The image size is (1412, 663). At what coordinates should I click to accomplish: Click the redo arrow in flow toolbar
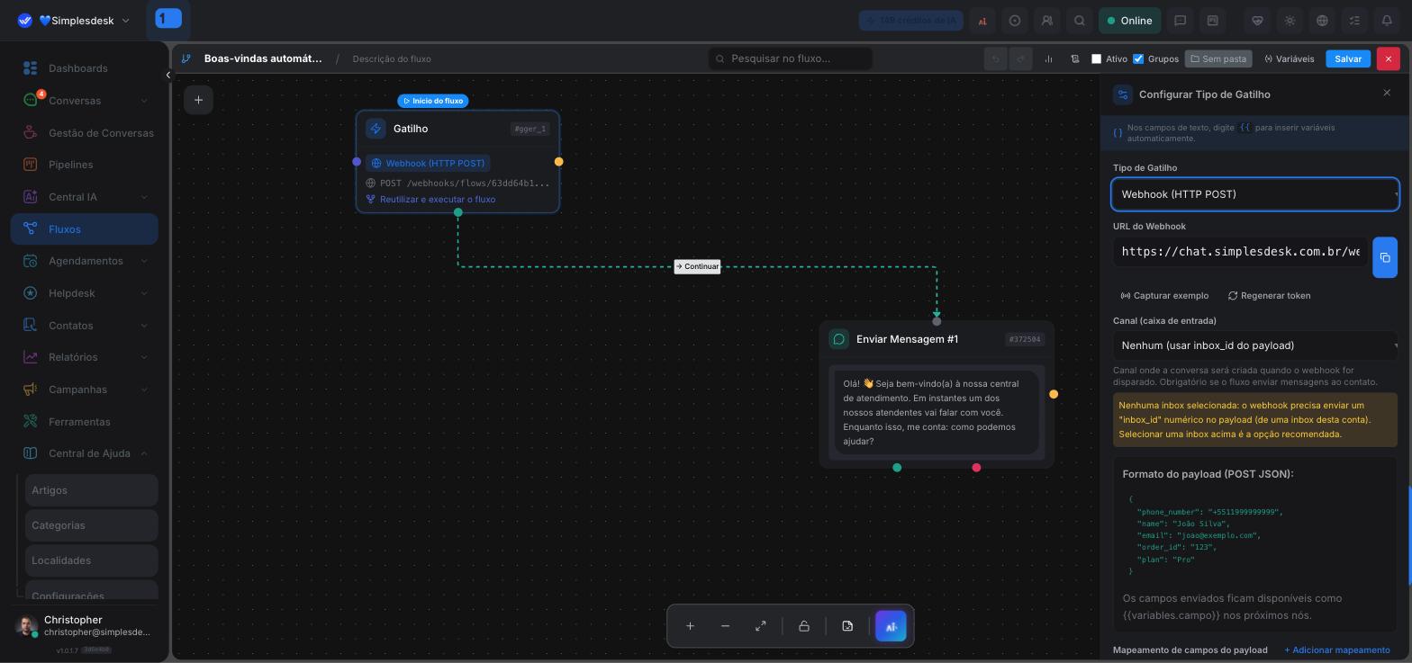tap(1020, 58)
